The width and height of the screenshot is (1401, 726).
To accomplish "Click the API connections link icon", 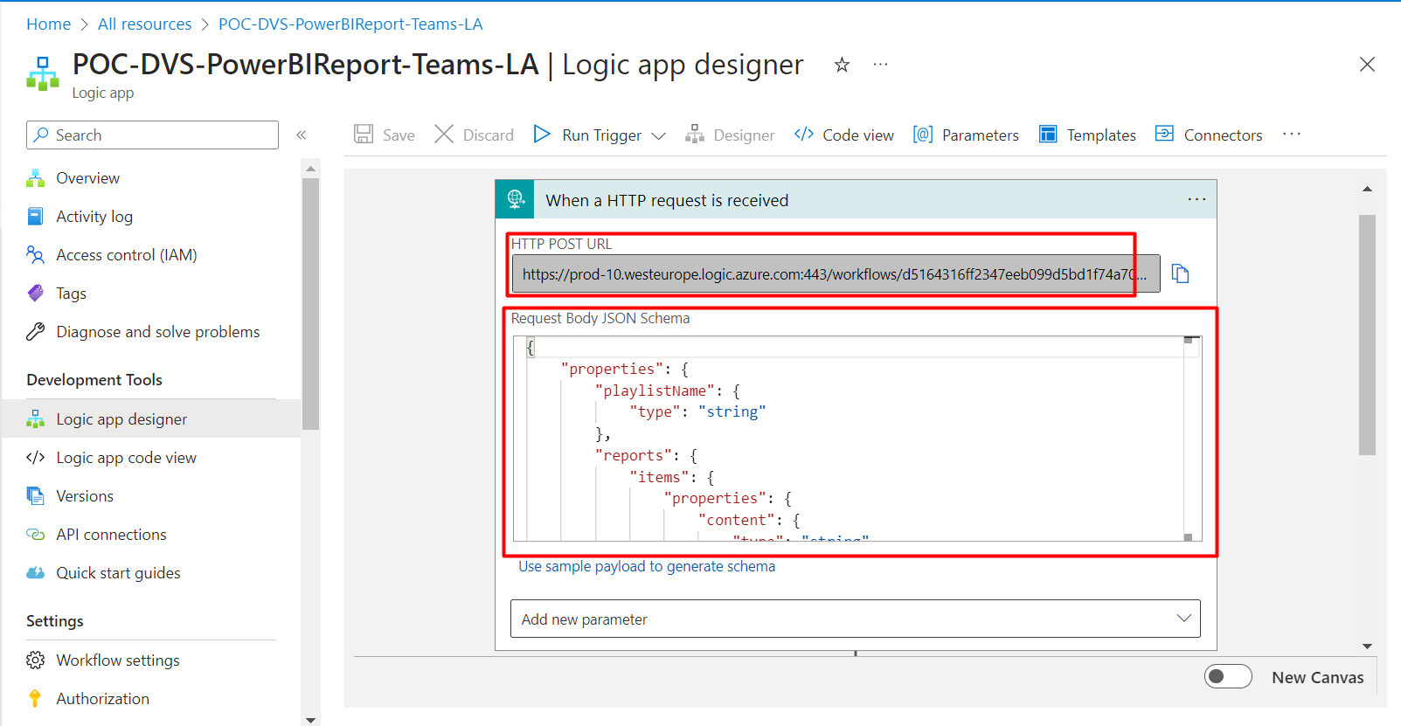I will pyautogui.click(x=35, y=534).
